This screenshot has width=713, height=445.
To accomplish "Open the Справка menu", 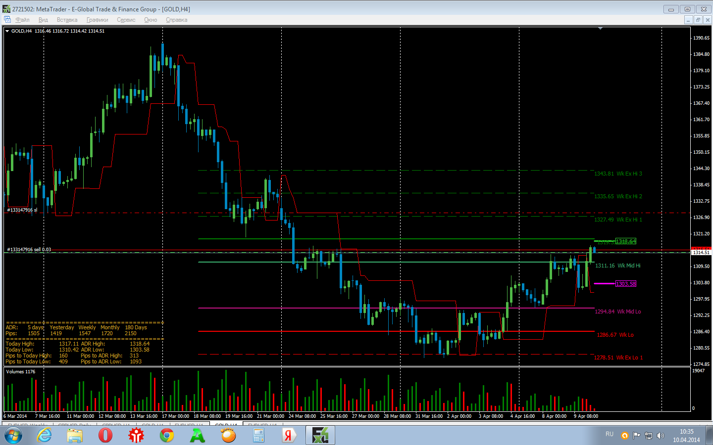I will pos(176,20).
